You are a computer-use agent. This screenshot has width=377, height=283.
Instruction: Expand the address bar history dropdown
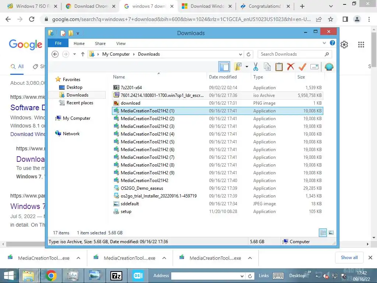click(x=240, y=55)
